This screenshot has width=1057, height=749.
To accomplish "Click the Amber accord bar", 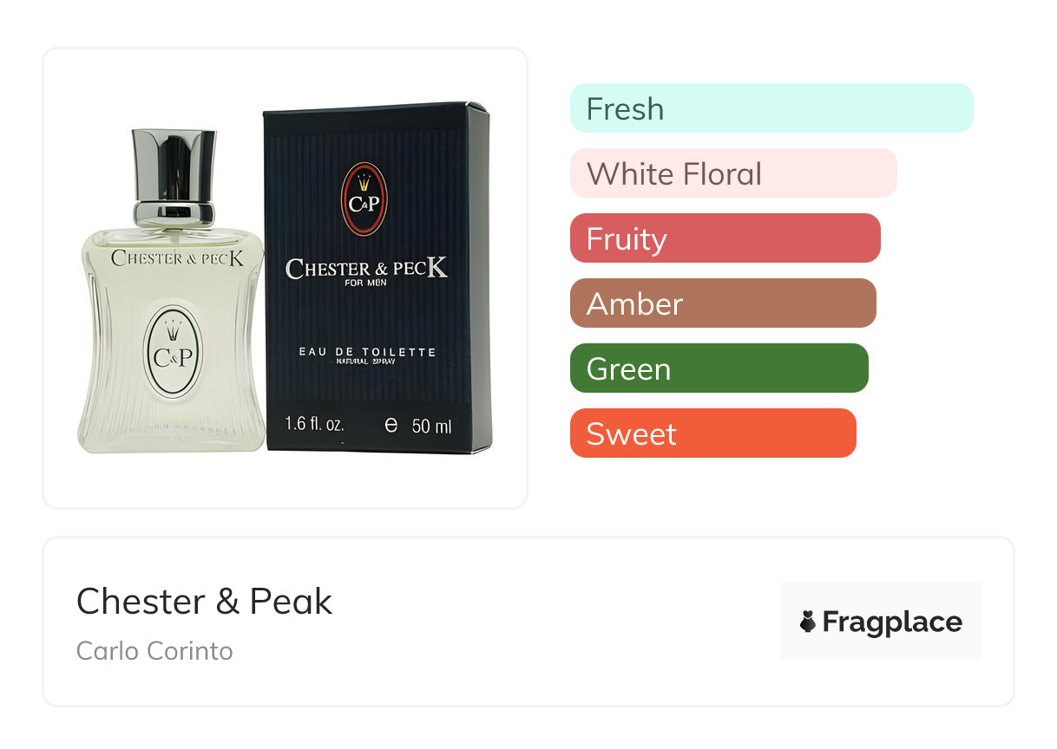I will pos(723,303).
